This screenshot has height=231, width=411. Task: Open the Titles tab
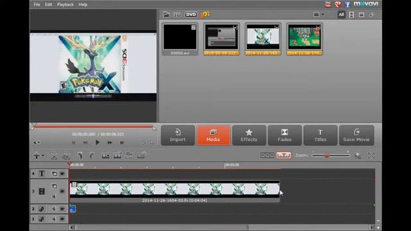320,135
